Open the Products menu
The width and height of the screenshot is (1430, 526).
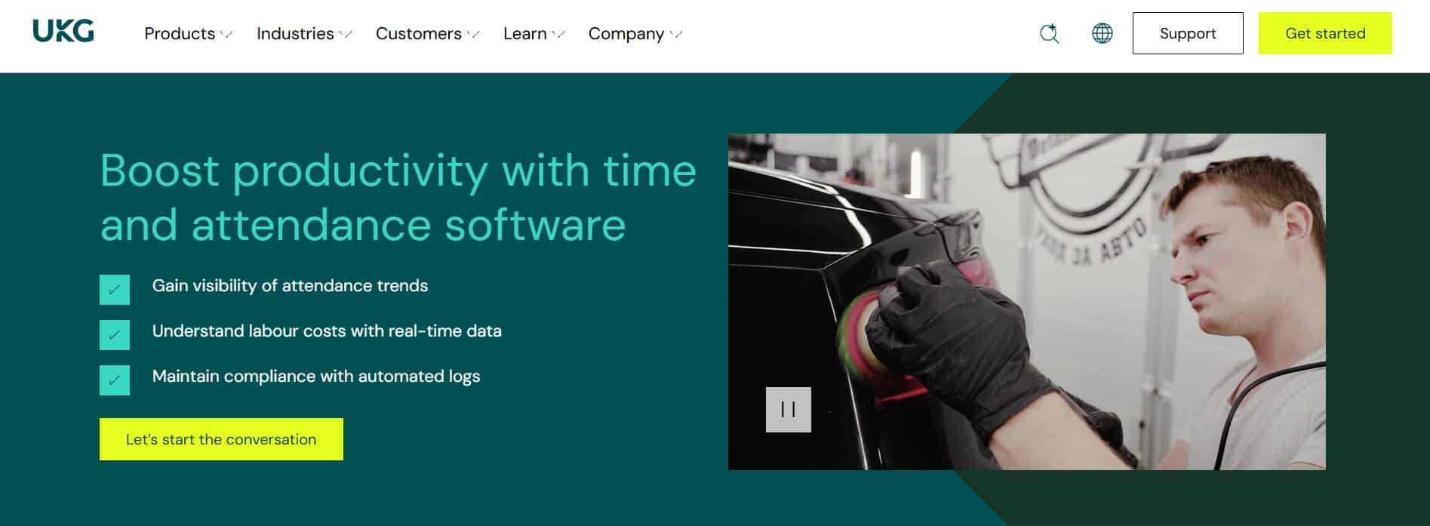[180, 34]
